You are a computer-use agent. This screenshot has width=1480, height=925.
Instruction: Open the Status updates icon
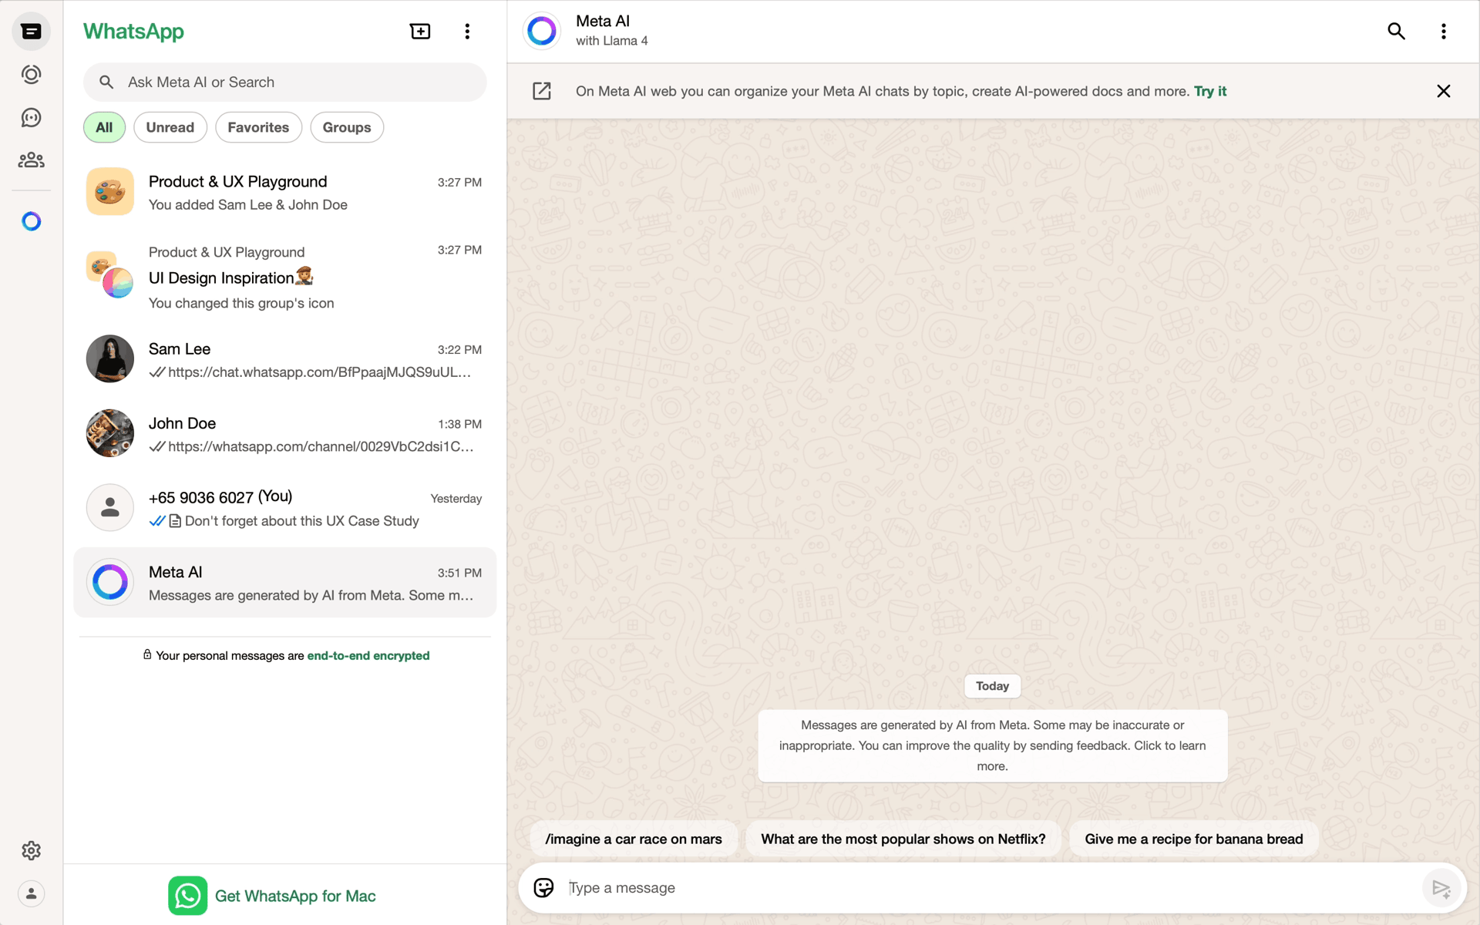[x=32, y=75]
